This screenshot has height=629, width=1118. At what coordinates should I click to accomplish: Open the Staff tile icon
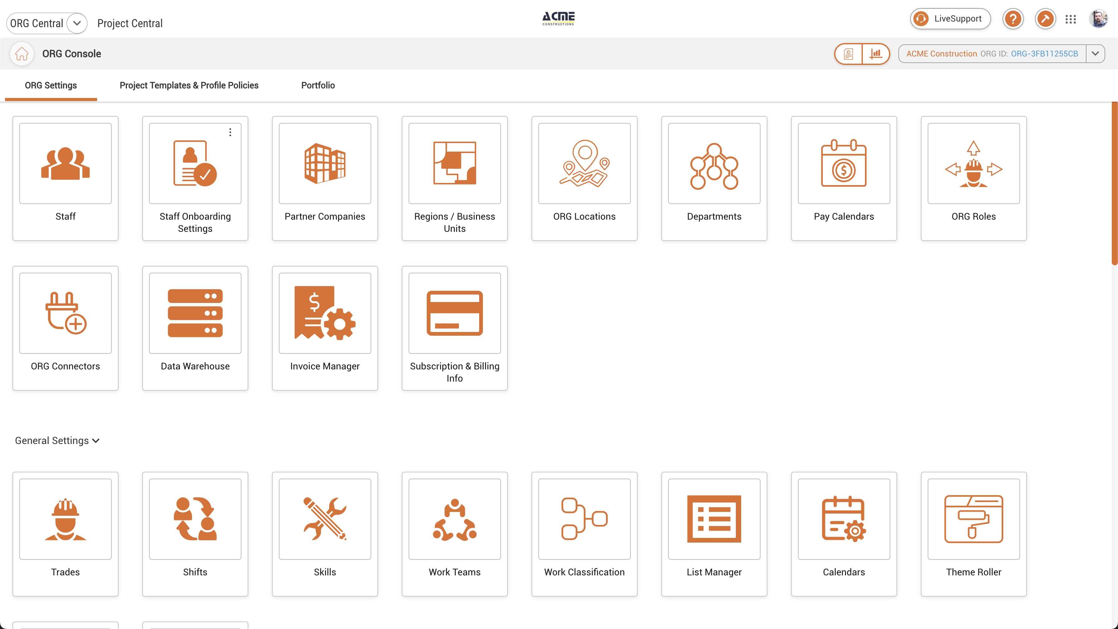pos(65,163)
